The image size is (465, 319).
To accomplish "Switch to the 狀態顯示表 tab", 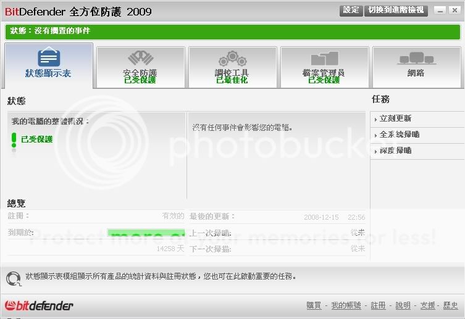I will [49, 65].
